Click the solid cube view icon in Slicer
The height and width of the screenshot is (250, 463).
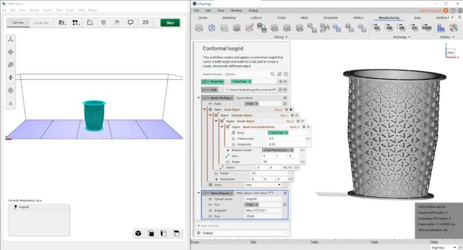coord(138,234)
